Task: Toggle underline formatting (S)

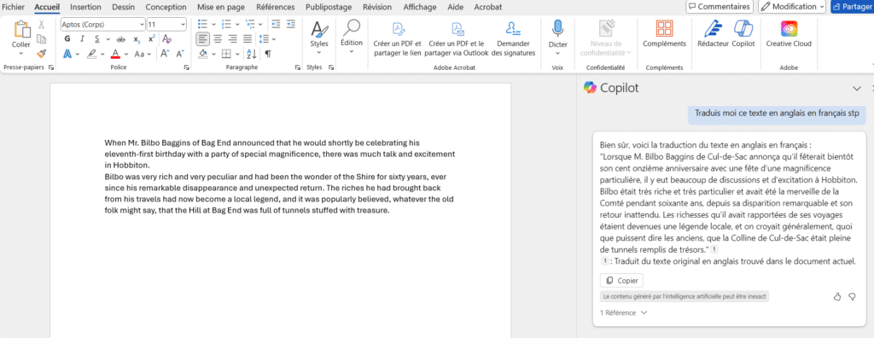Action: tap(97, 39)
